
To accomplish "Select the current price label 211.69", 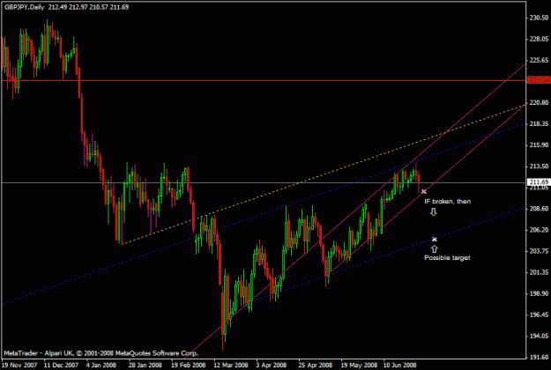I will [x=539, y=182].
